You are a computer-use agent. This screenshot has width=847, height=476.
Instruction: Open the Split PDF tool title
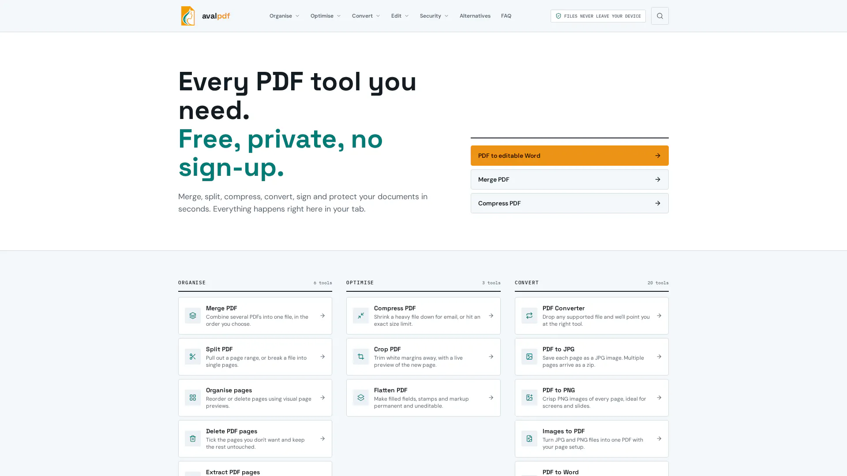(x=219, y=349)
